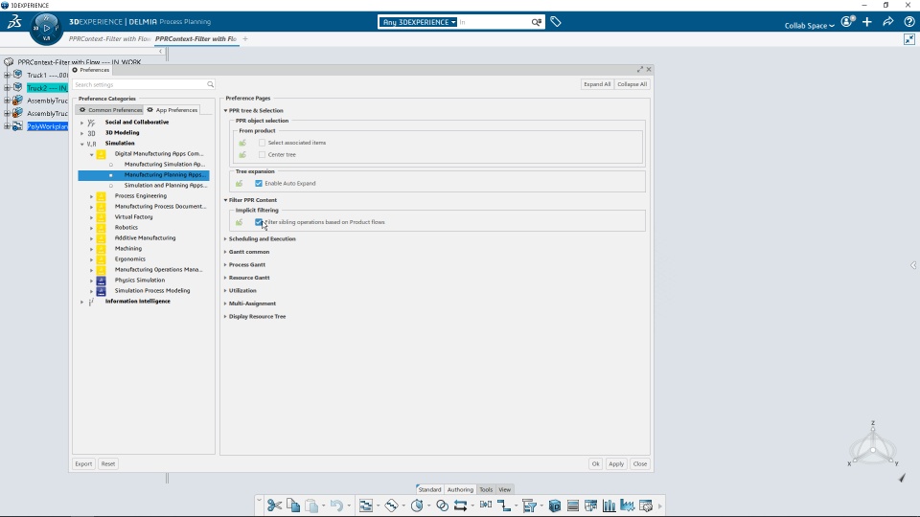The width and height of the screenshot is (920, 517).
Task: Click the bar chart utilization icon
Action: 609,506
